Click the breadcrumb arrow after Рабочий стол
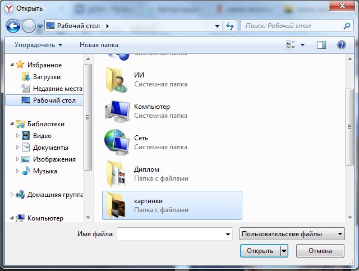The height and width of the screenshot is (271, 359). [x=108, y=26]
